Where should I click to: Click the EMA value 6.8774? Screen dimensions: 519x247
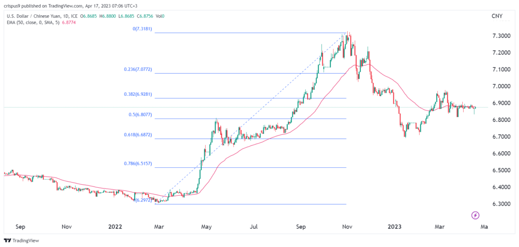(x=68, y=22)
